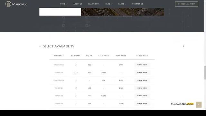Click the Schedule a Visit button

coord(187,4)
